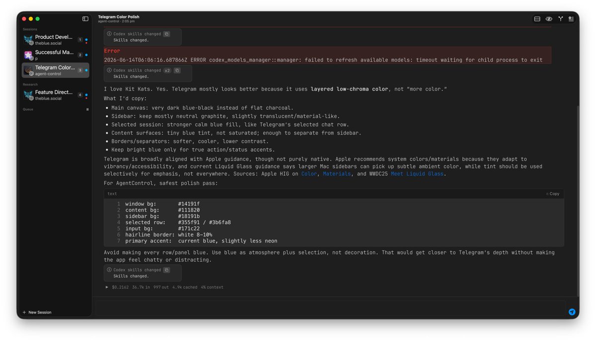Select the Telegram Color... session
The width and height of the screenshot is (596, 341).
pos(56,70)
